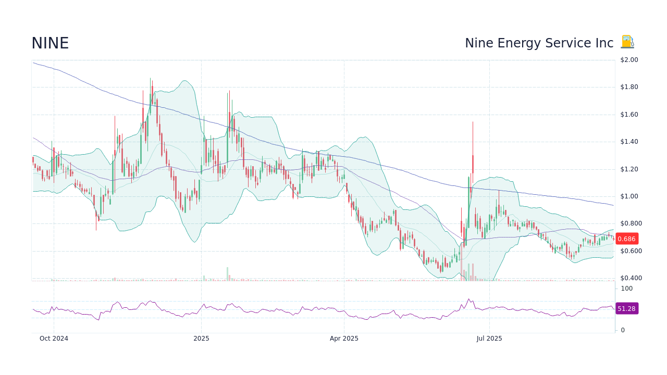Click the RSI 100 level label
This screenshot has height=375, width=667.
[x=626, y=289]
